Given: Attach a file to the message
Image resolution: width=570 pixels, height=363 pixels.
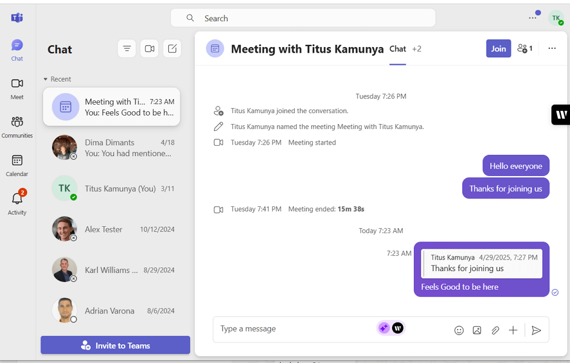Looking at the screenshot, I should click(x=495, y=330).
